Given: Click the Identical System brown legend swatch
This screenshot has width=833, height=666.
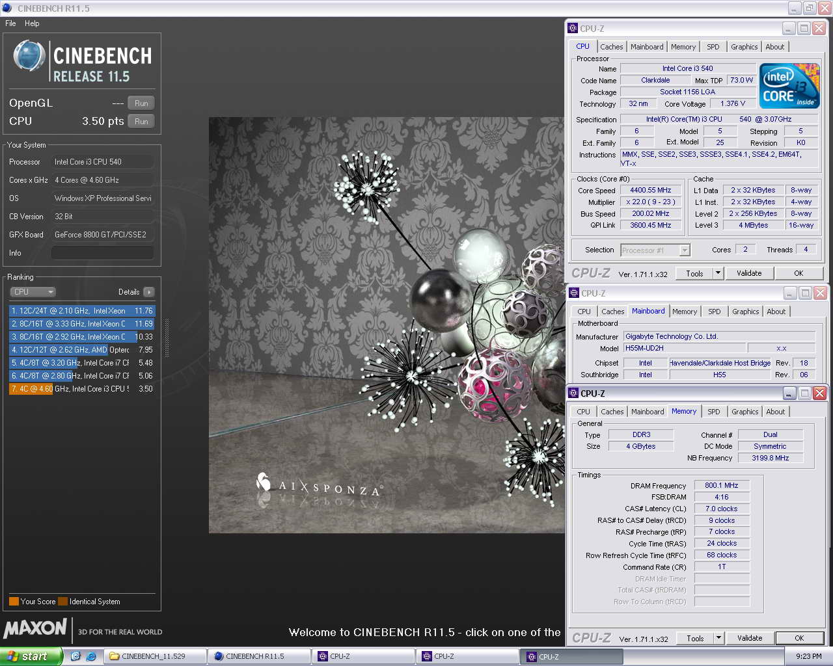Looking at the screenshot, I should [x=62, y=602].
